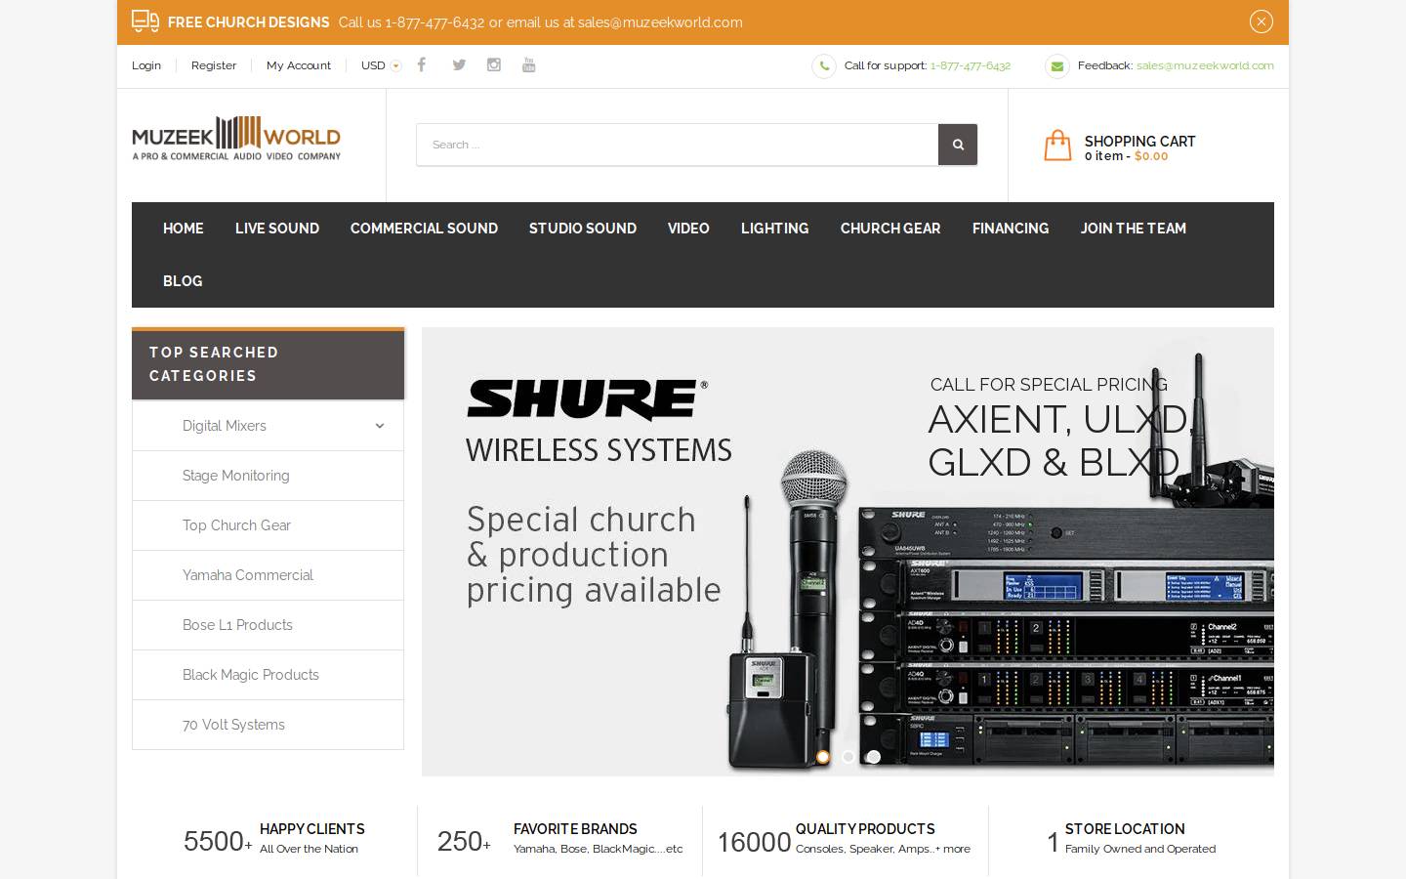Click into the Search input field
Image resolution: width=1406 pixels, height=879 pixels.
pos(678,145)
